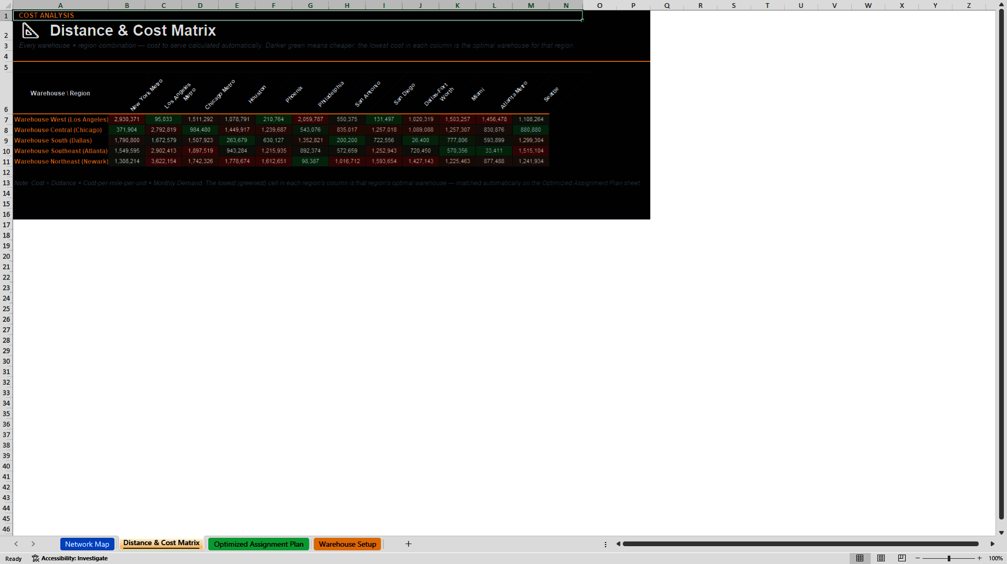This screenshot has height=564, width=1007.
Task: Click cell with value 1,241,934
Action: point(531,161)
